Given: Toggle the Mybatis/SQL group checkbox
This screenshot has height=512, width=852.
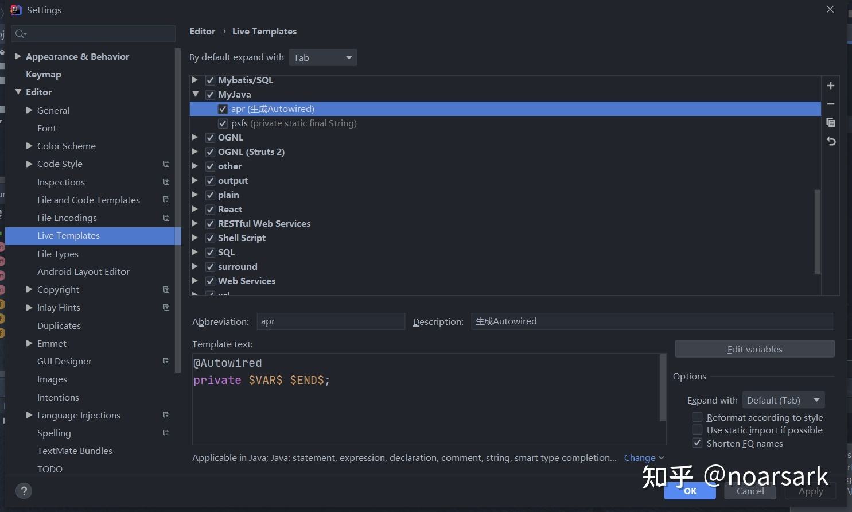Looking at the screenshot, I should click(x=210, y=80).
